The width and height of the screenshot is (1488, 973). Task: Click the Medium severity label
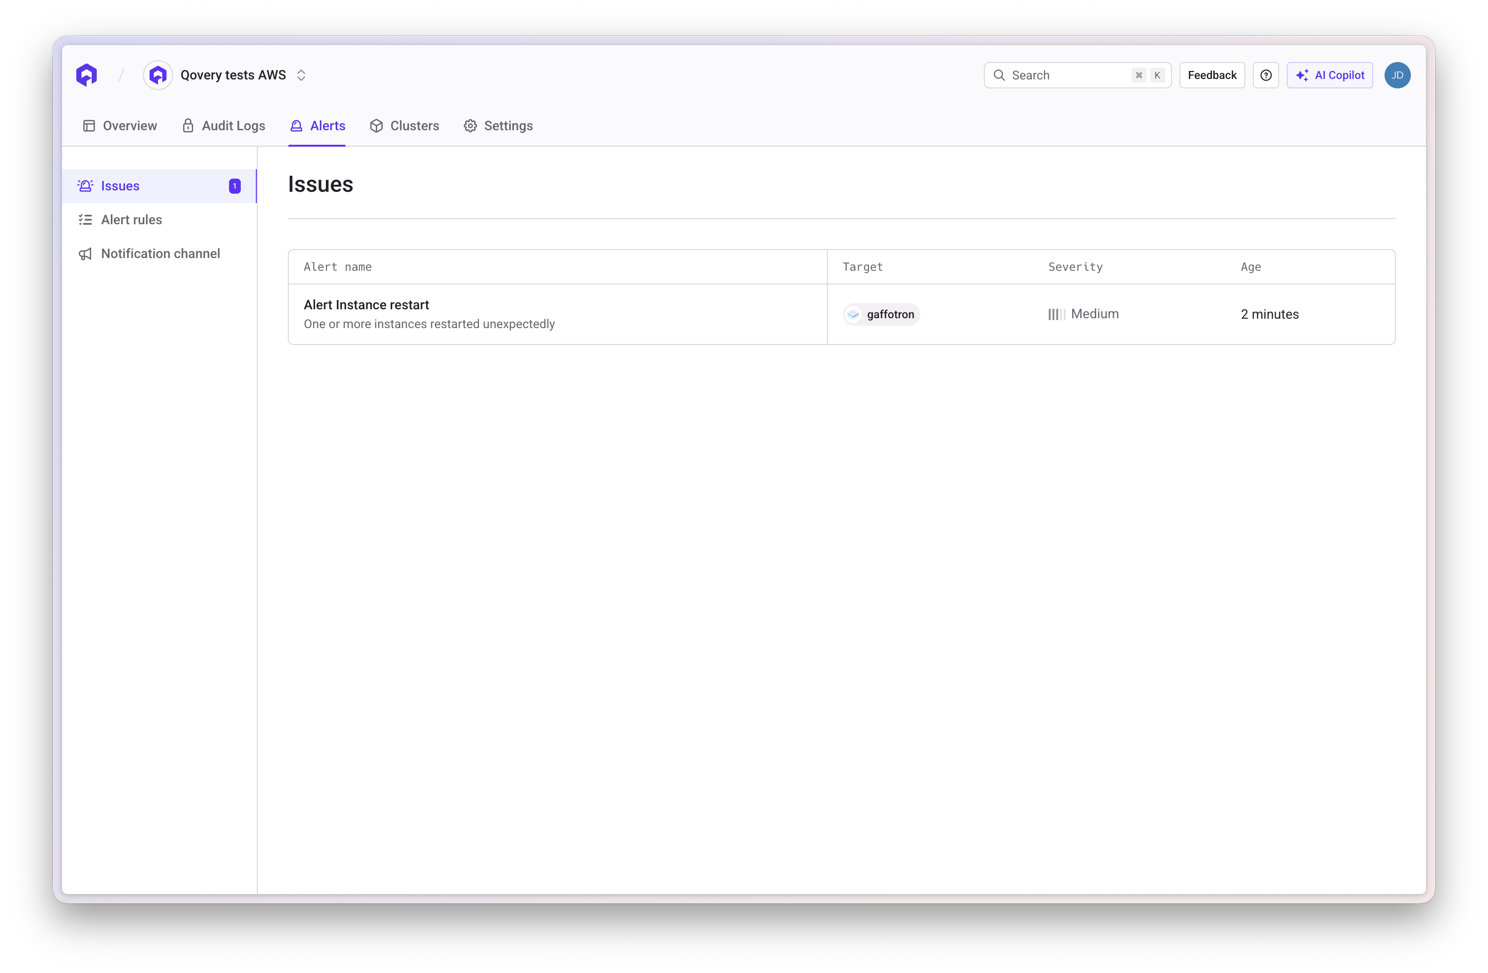click(1095, 314)
